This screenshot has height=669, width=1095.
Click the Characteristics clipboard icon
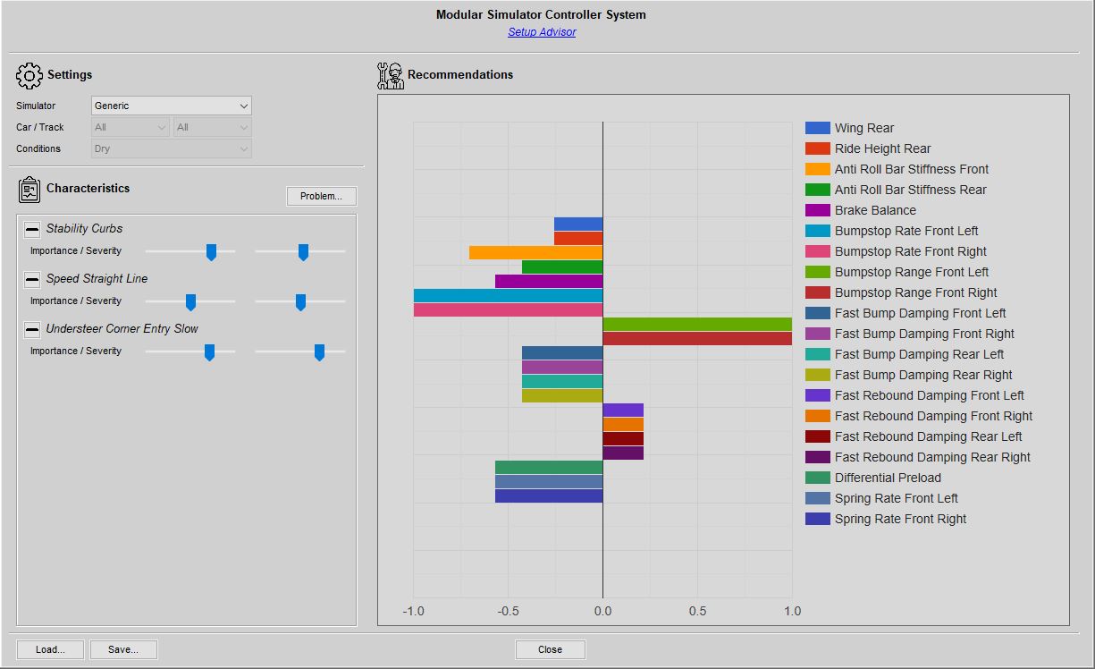coord(29,190)
